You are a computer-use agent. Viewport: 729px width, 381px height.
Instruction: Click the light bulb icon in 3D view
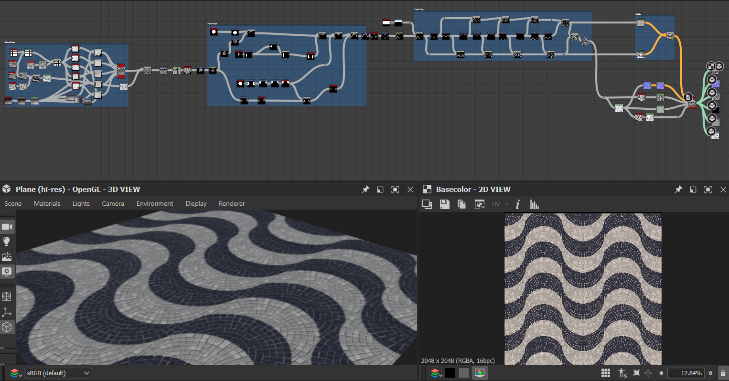tap(7, 242)
